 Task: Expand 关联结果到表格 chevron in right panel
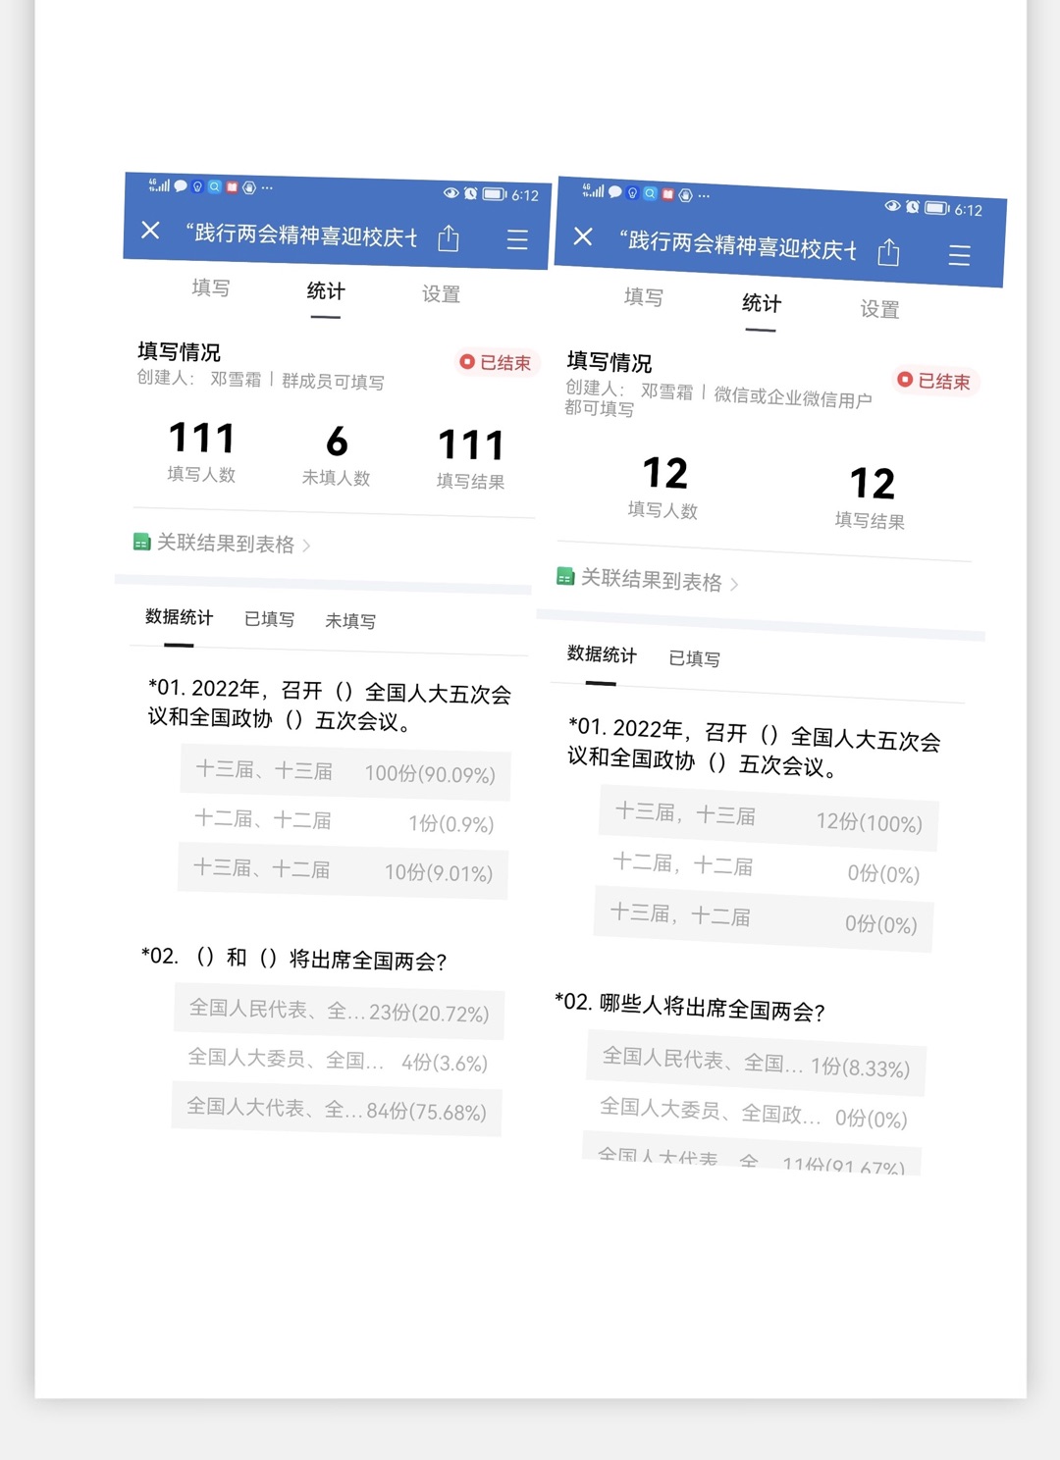734,585
